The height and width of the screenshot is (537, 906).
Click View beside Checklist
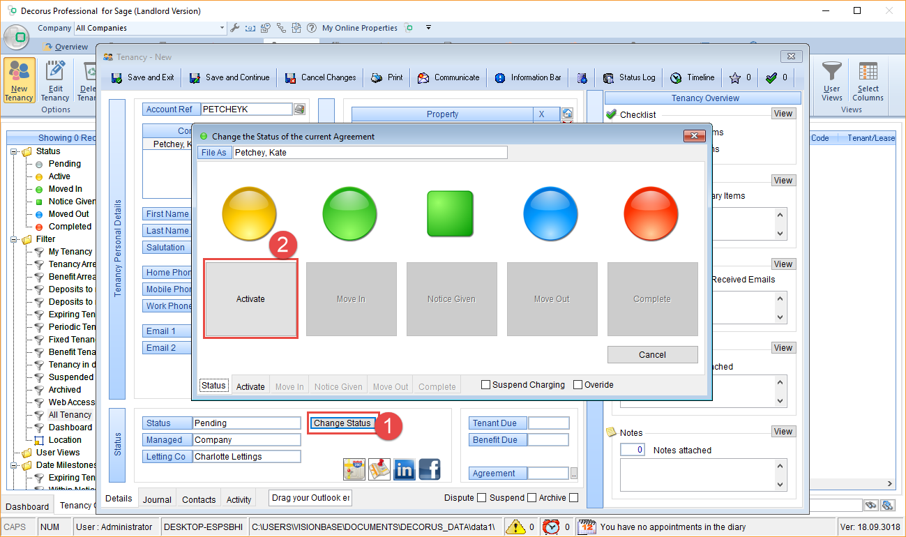coord(783,114)
